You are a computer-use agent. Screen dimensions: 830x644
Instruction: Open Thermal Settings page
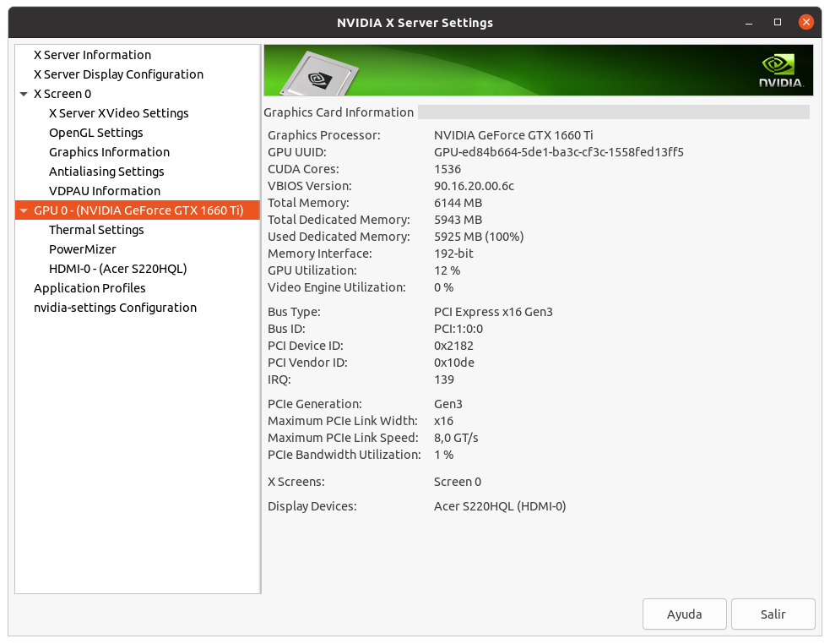click(x=96, y=230)
